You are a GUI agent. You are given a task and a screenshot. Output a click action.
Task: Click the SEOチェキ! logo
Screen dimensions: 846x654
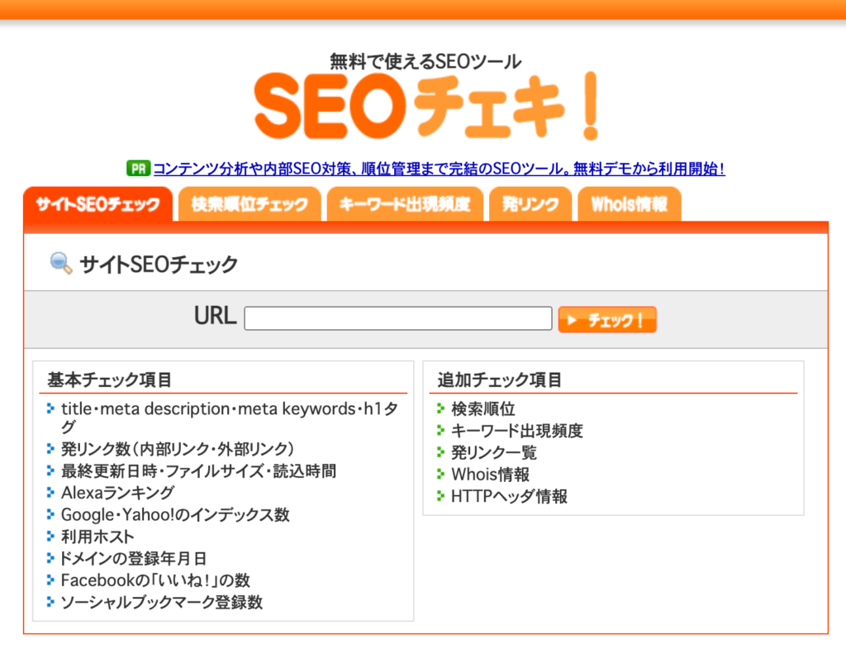coord(425,106)
